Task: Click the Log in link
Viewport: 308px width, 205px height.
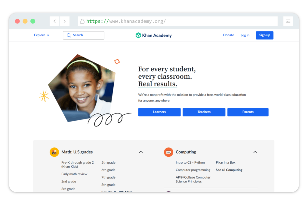Action: click(x=245, y=35)
